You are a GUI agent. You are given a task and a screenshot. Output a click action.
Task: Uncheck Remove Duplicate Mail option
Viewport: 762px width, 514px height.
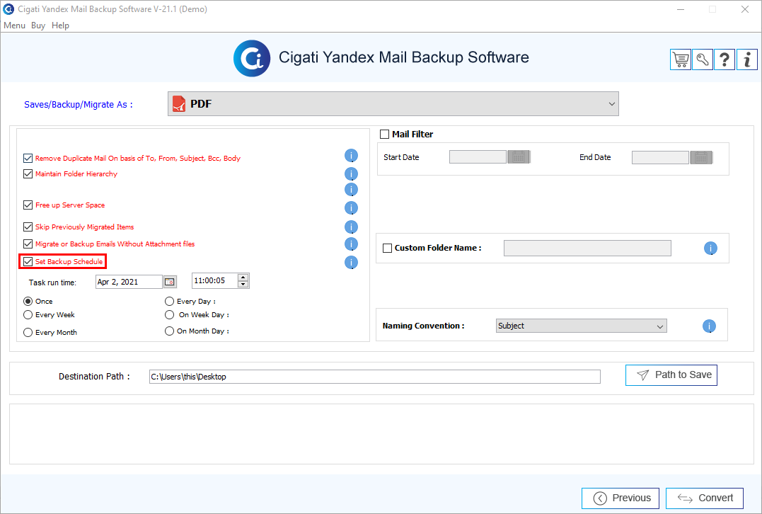(28, 158)
